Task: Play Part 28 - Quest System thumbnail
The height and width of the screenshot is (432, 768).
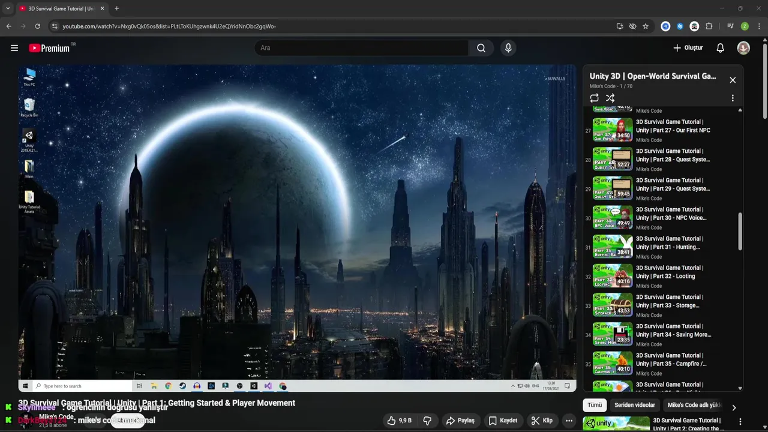Action: coord(613,159)
